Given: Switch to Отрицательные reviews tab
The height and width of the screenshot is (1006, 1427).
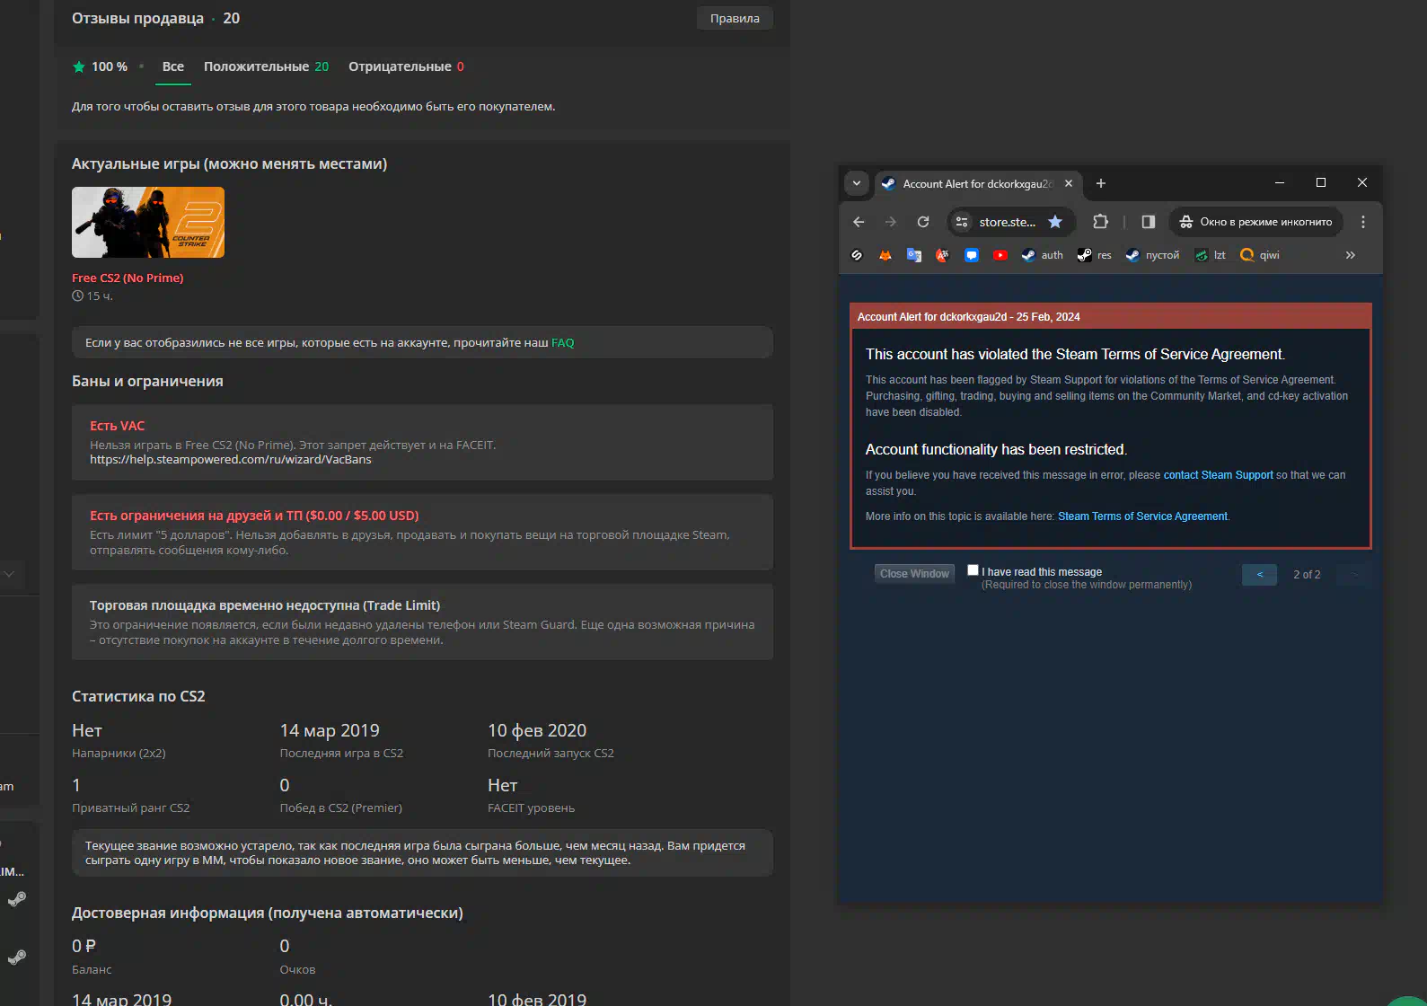Looking at the screenshot, I should pyautogui.click(x=406, y=66).
